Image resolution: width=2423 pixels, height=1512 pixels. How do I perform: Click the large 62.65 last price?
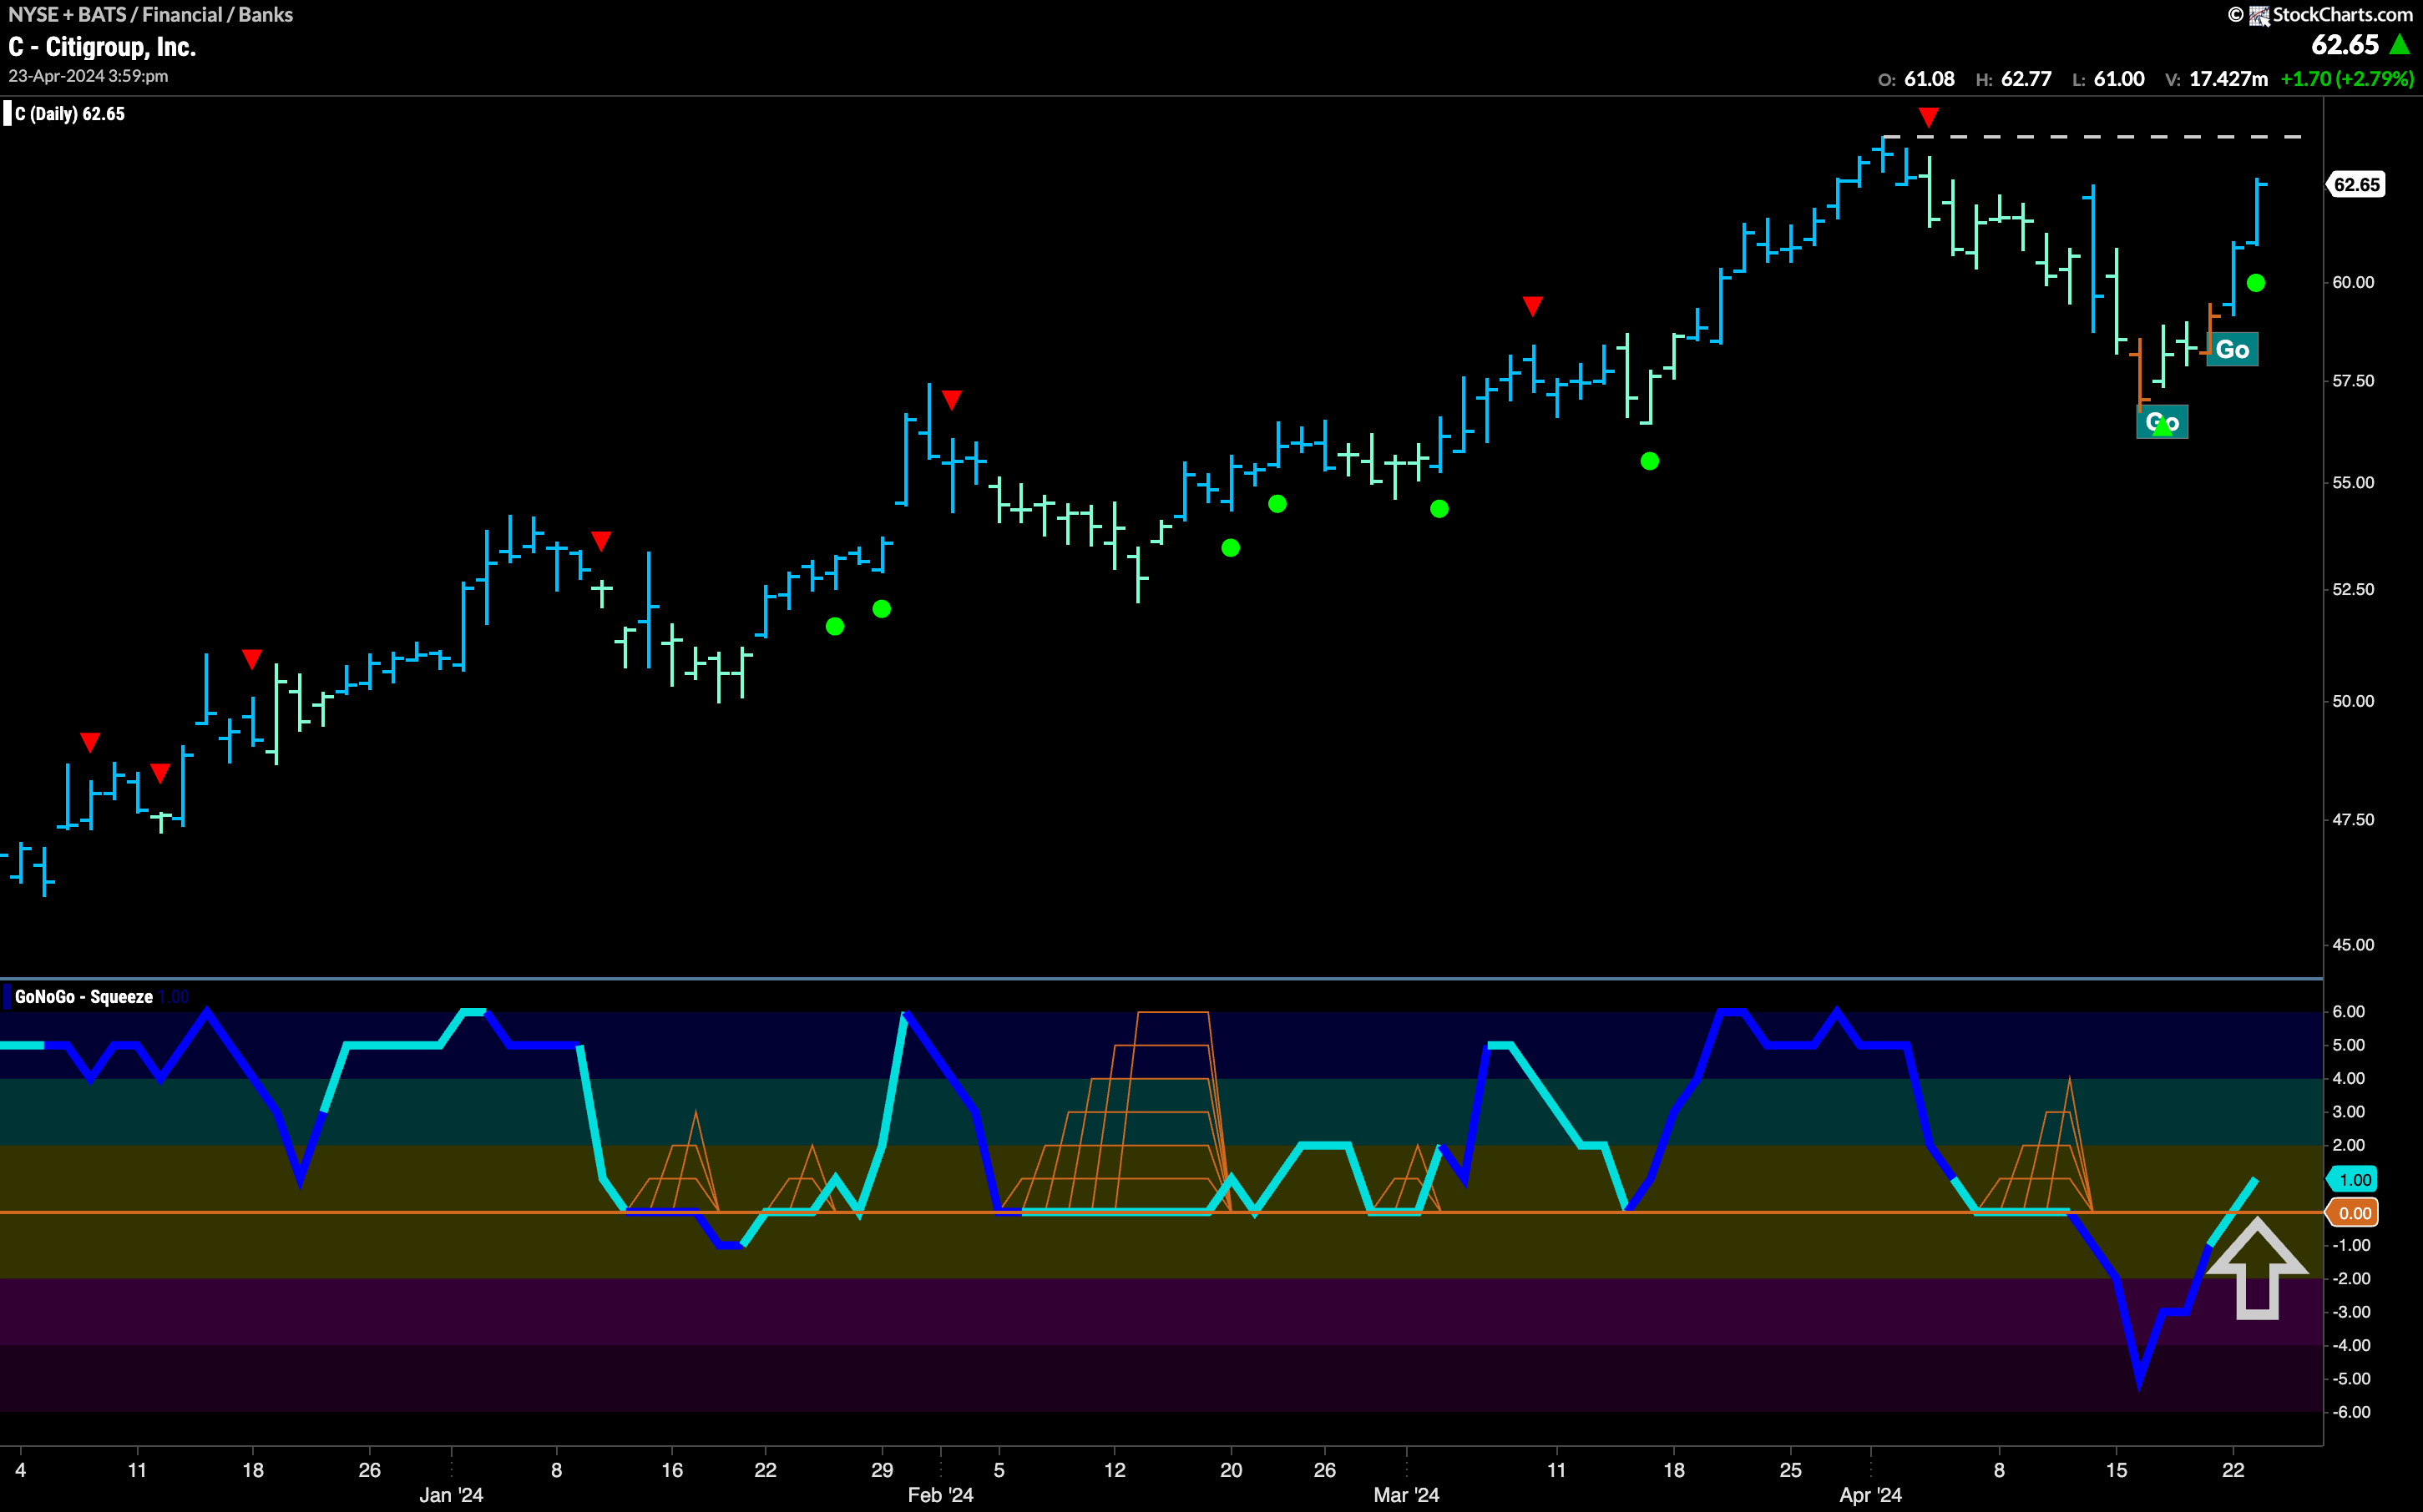[2344, 45]
